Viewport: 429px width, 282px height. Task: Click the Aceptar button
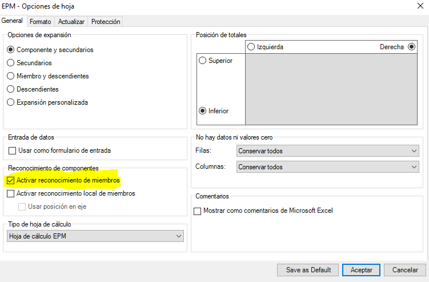pyautogui.click(x=361, y=269)
